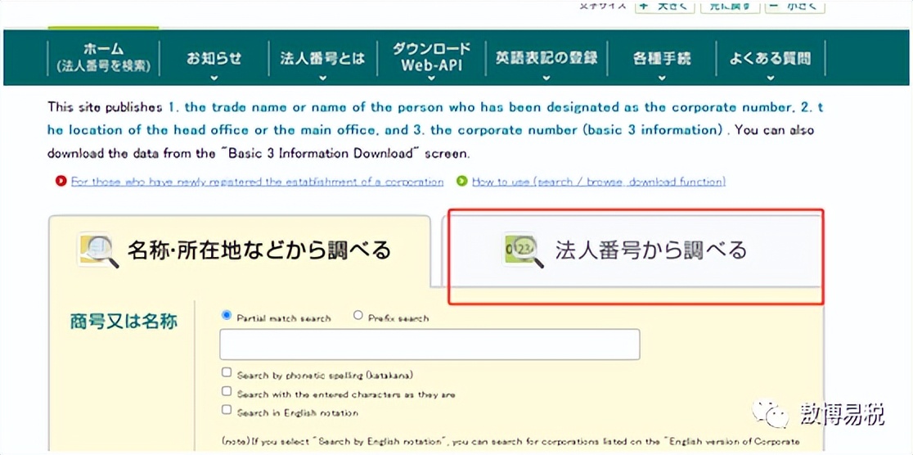Enable Search with the entered characters as they are
913x455 pixels.
pos(227,391)
